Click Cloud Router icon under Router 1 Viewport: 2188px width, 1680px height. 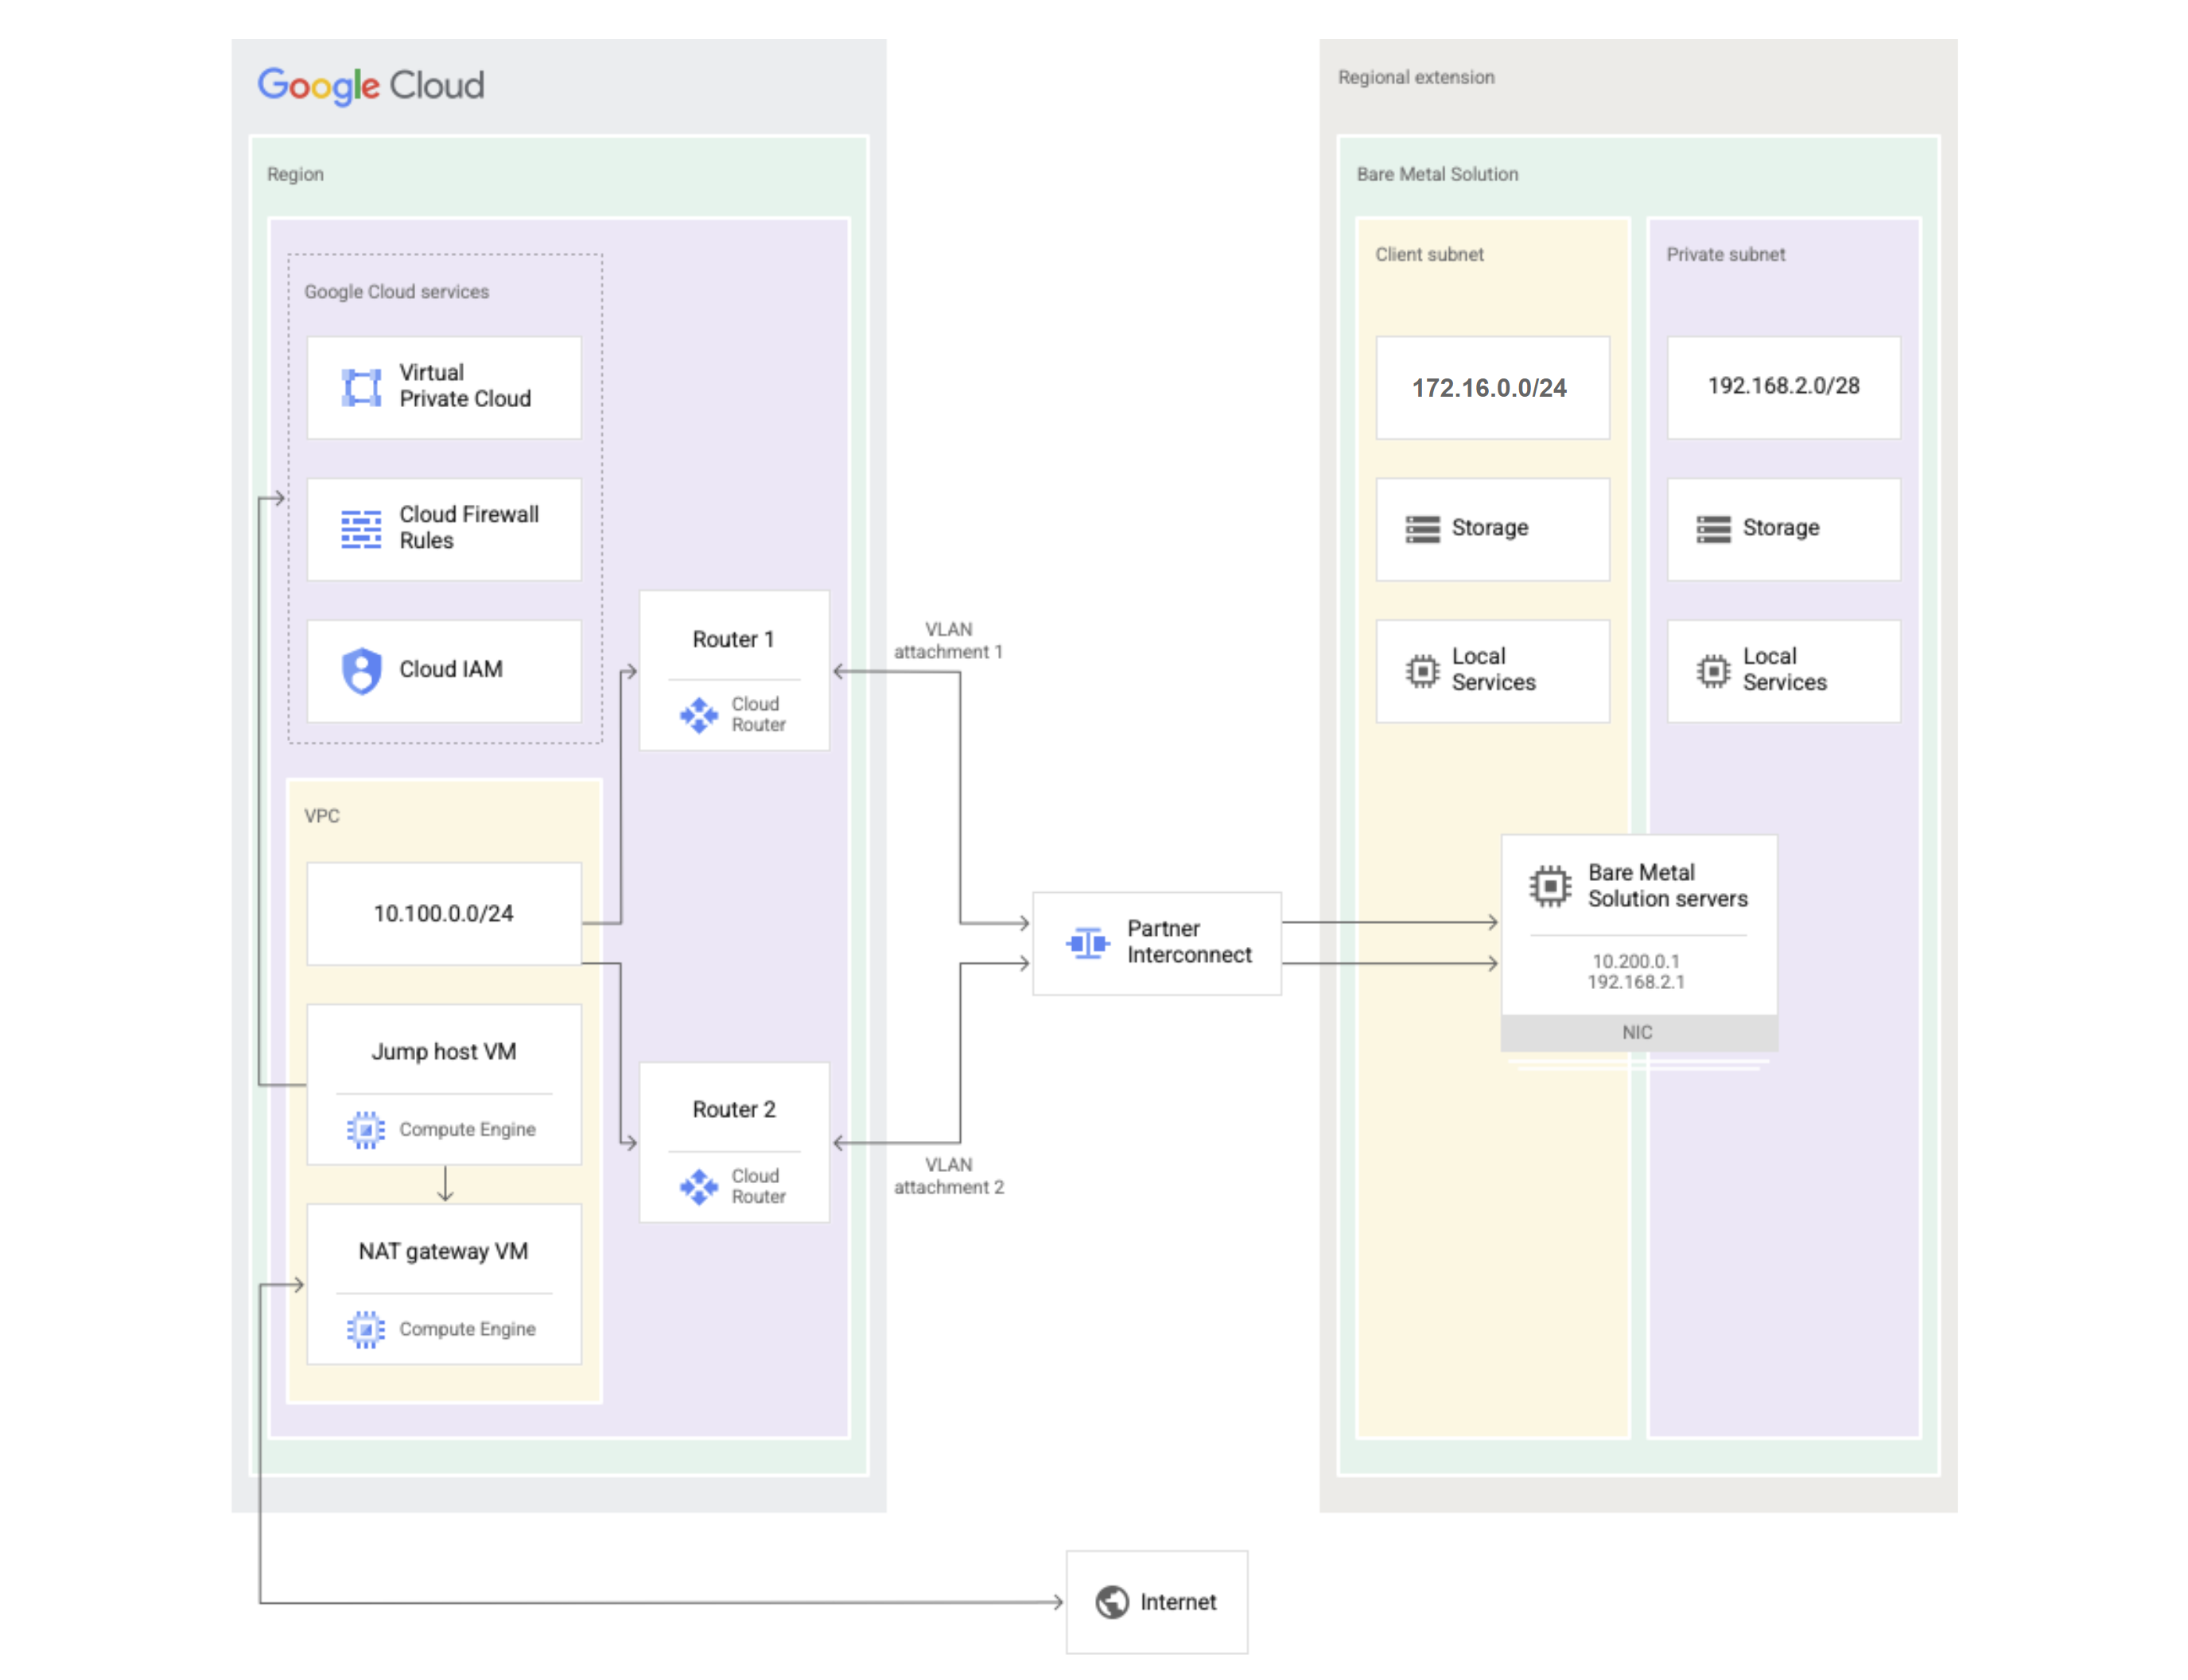(698, 715)
